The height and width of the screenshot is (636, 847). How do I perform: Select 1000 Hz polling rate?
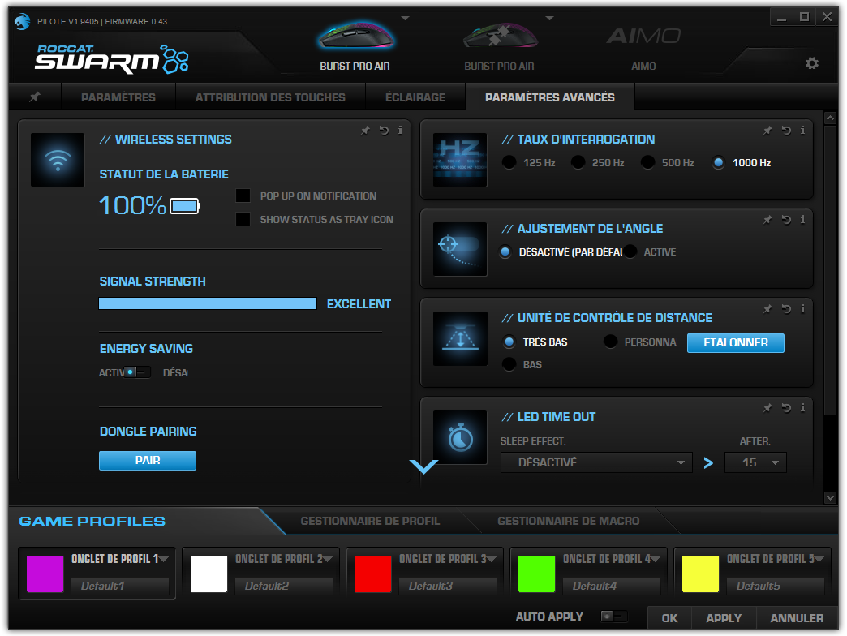[719, 162]
